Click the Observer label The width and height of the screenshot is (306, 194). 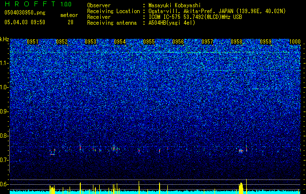pos(99,5)
